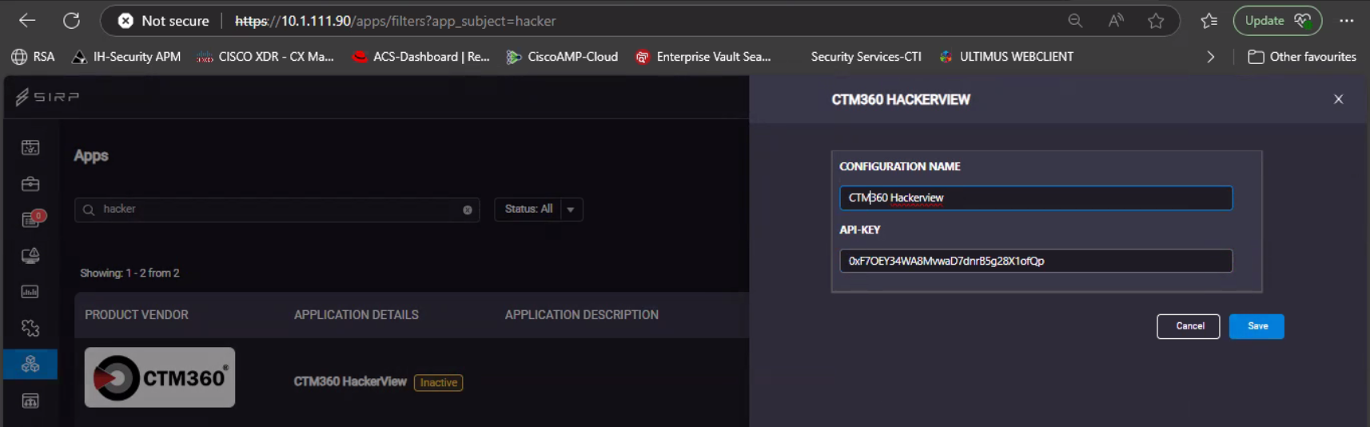Image resolution: width=1370 pixels, height=427 pixels.
Task: Click the CTM360 vendor logo thumbnail
Action: pyautogui.click(x=160, y=377)
